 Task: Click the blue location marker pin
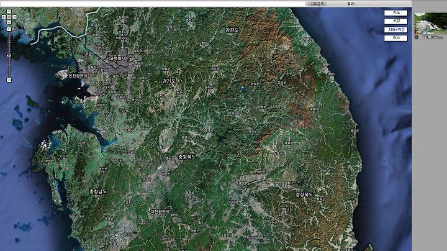pos(243,88)
